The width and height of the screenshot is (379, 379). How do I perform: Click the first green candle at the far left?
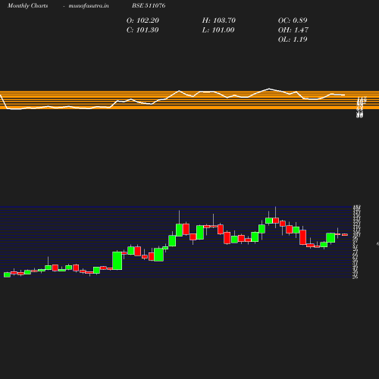click(7, 274)
